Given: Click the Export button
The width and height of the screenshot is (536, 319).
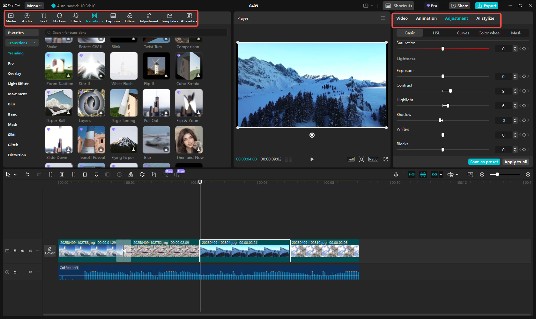Looking at the screenshot, I should tap(487, 6).
